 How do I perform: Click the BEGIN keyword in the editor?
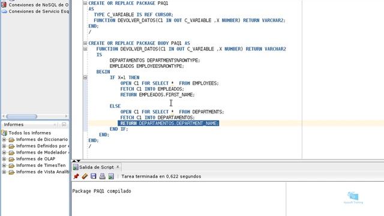pyautogui.click(x=103, y=72)
